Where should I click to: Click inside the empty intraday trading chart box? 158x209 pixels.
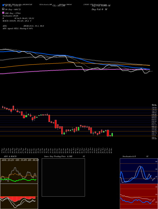pyautogui.click(x=63, y=177)
